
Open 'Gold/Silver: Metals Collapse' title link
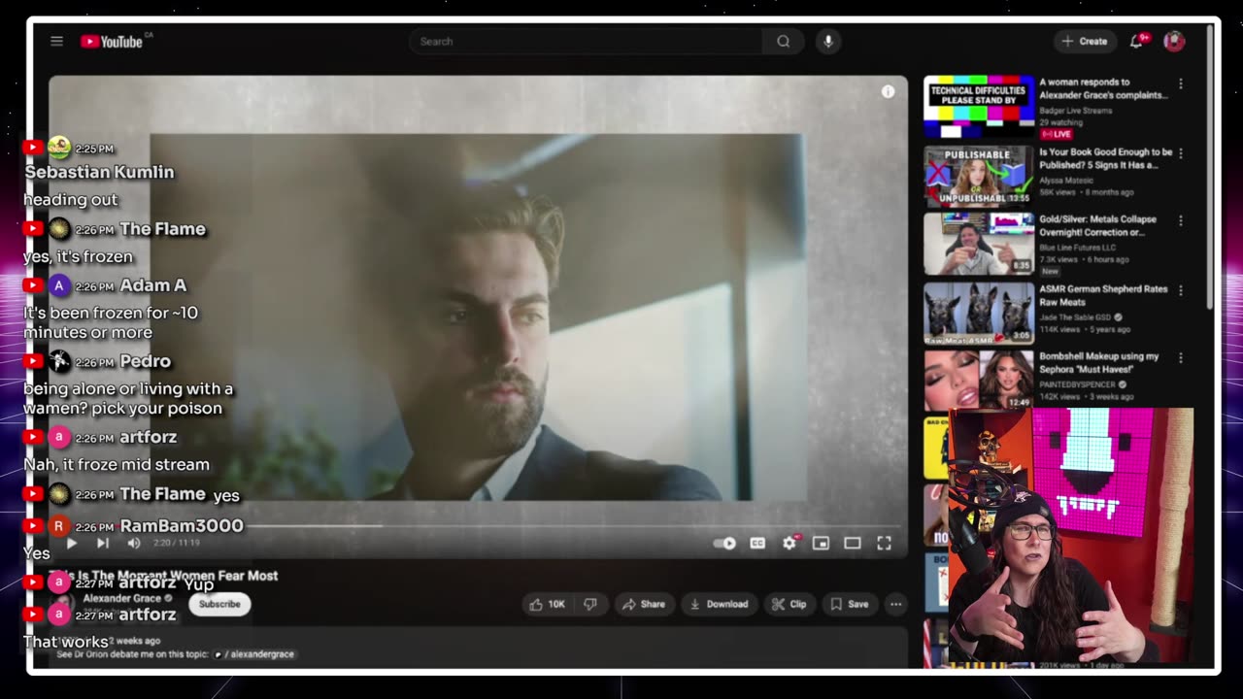(1097, 226)
